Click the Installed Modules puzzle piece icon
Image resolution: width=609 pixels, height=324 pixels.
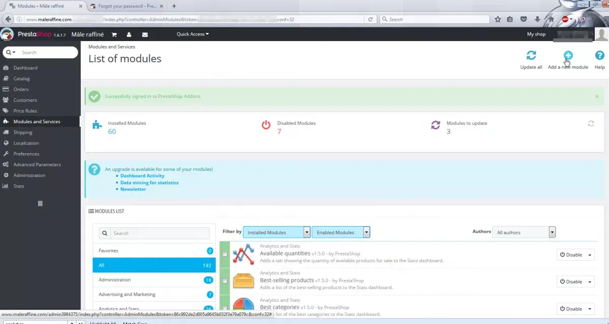(x=97, y=124)
